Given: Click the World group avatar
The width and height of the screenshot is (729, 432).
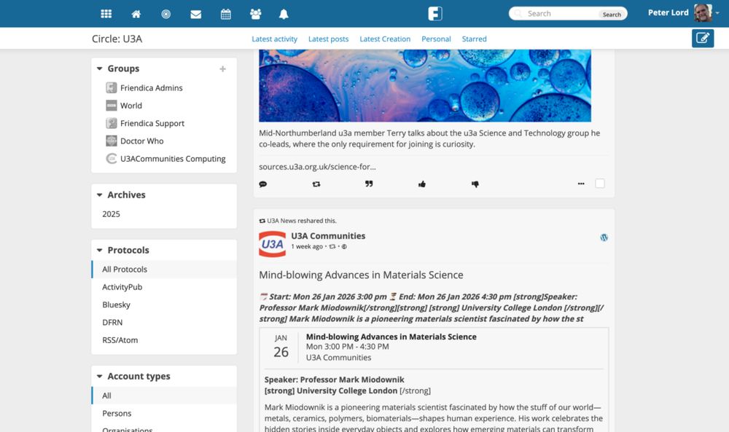Looking at the screenshot, I should tap(111, 106).
